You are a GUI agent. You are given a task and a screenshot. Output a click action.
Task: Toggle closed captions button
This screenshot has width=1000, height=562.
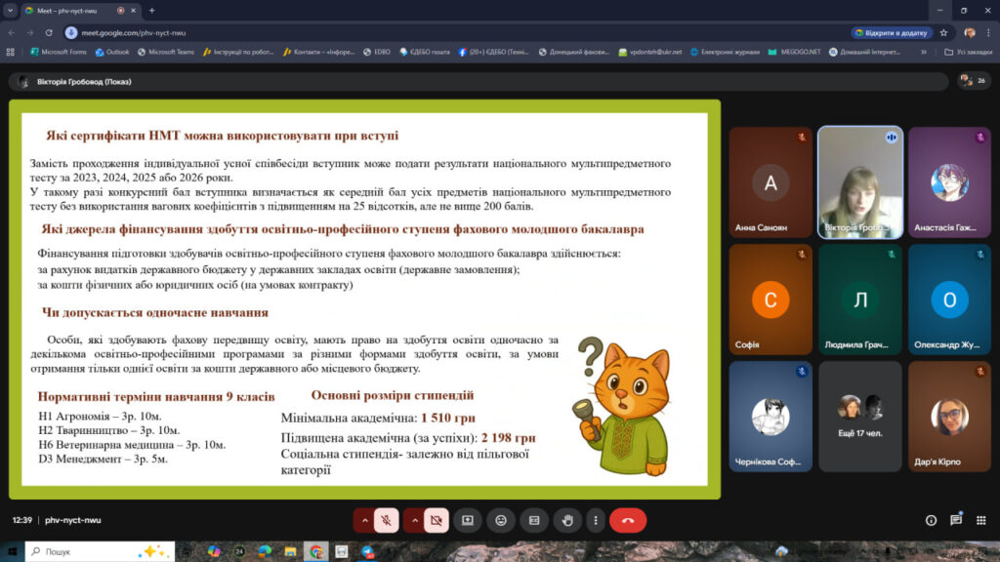(x=533, y=520)
